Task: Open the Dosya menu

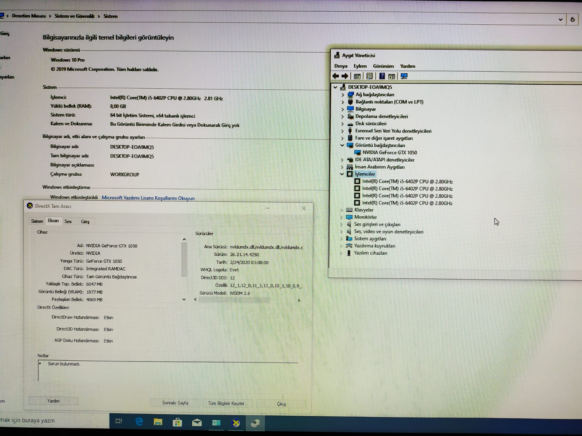Action: (x=341, y=66)
